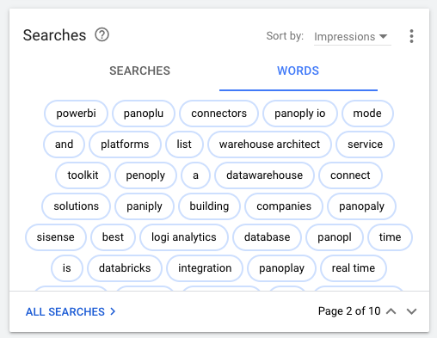The width and height of the screenshot is (437, 338).
Task: Choose the connectors chip
Action: tap(218, 114)
